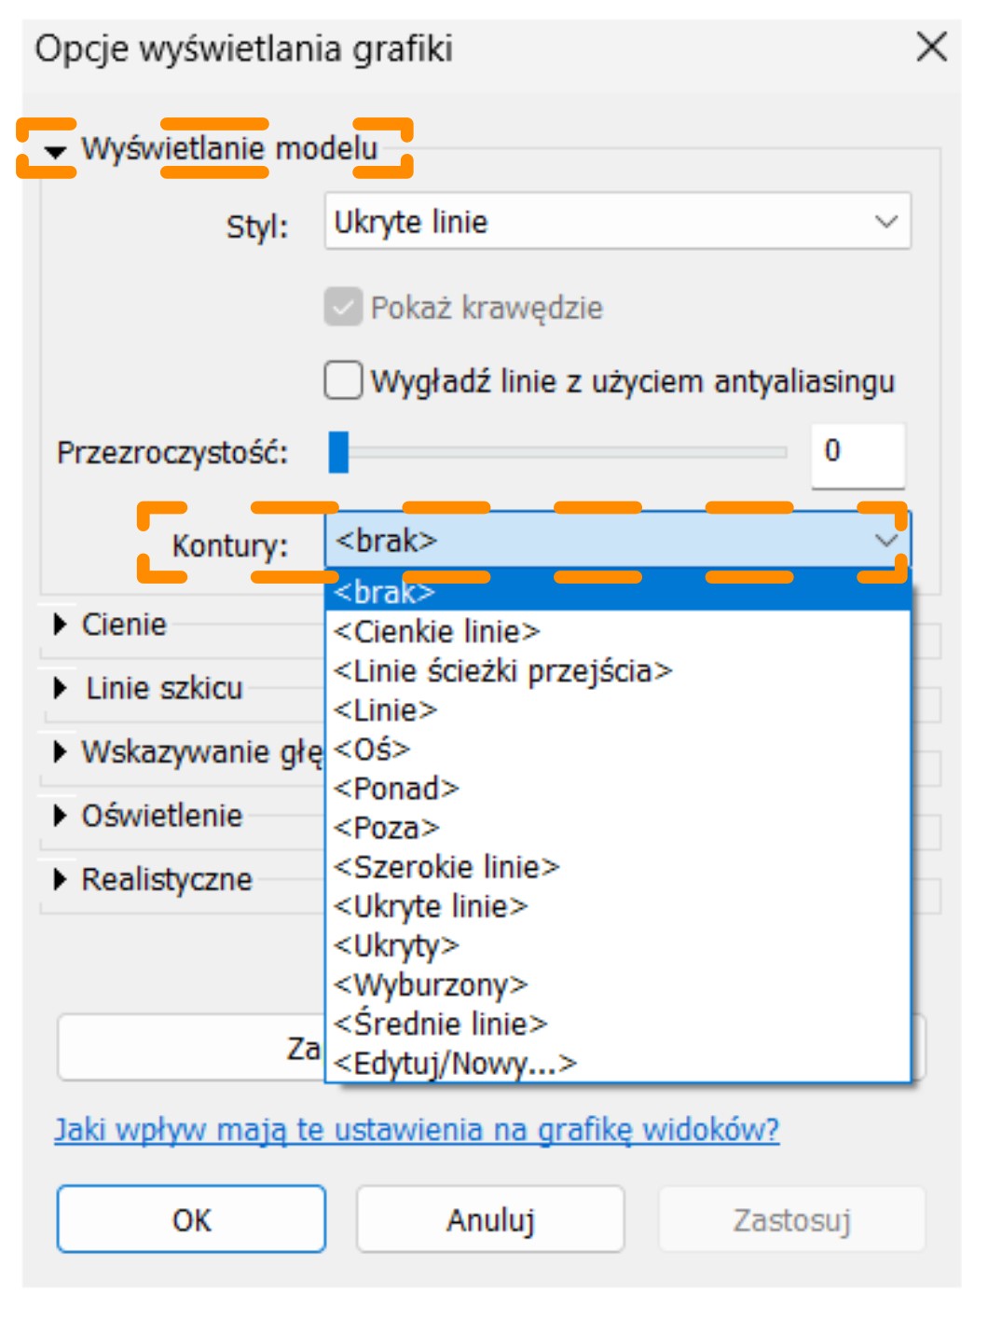Image resolution: width=988 pixels, height=1321 pixels.
Task: Choose <Szerokie linie> option
Action: (x=446, y=867)
